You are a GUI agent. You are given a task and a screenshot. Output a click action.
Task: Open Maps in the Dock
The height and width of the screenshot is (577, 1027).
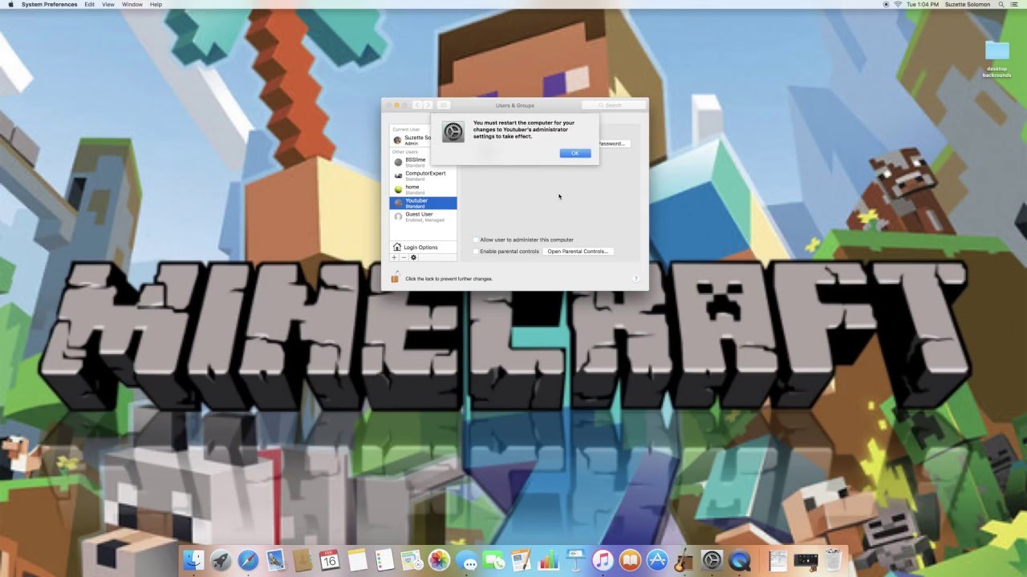point(412,560)
